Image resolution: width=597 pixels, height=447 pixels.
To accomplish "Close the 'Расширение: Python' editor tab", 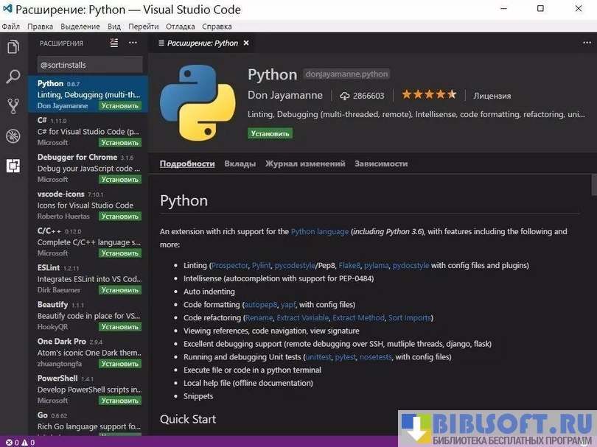I will (x=247, y=43).
